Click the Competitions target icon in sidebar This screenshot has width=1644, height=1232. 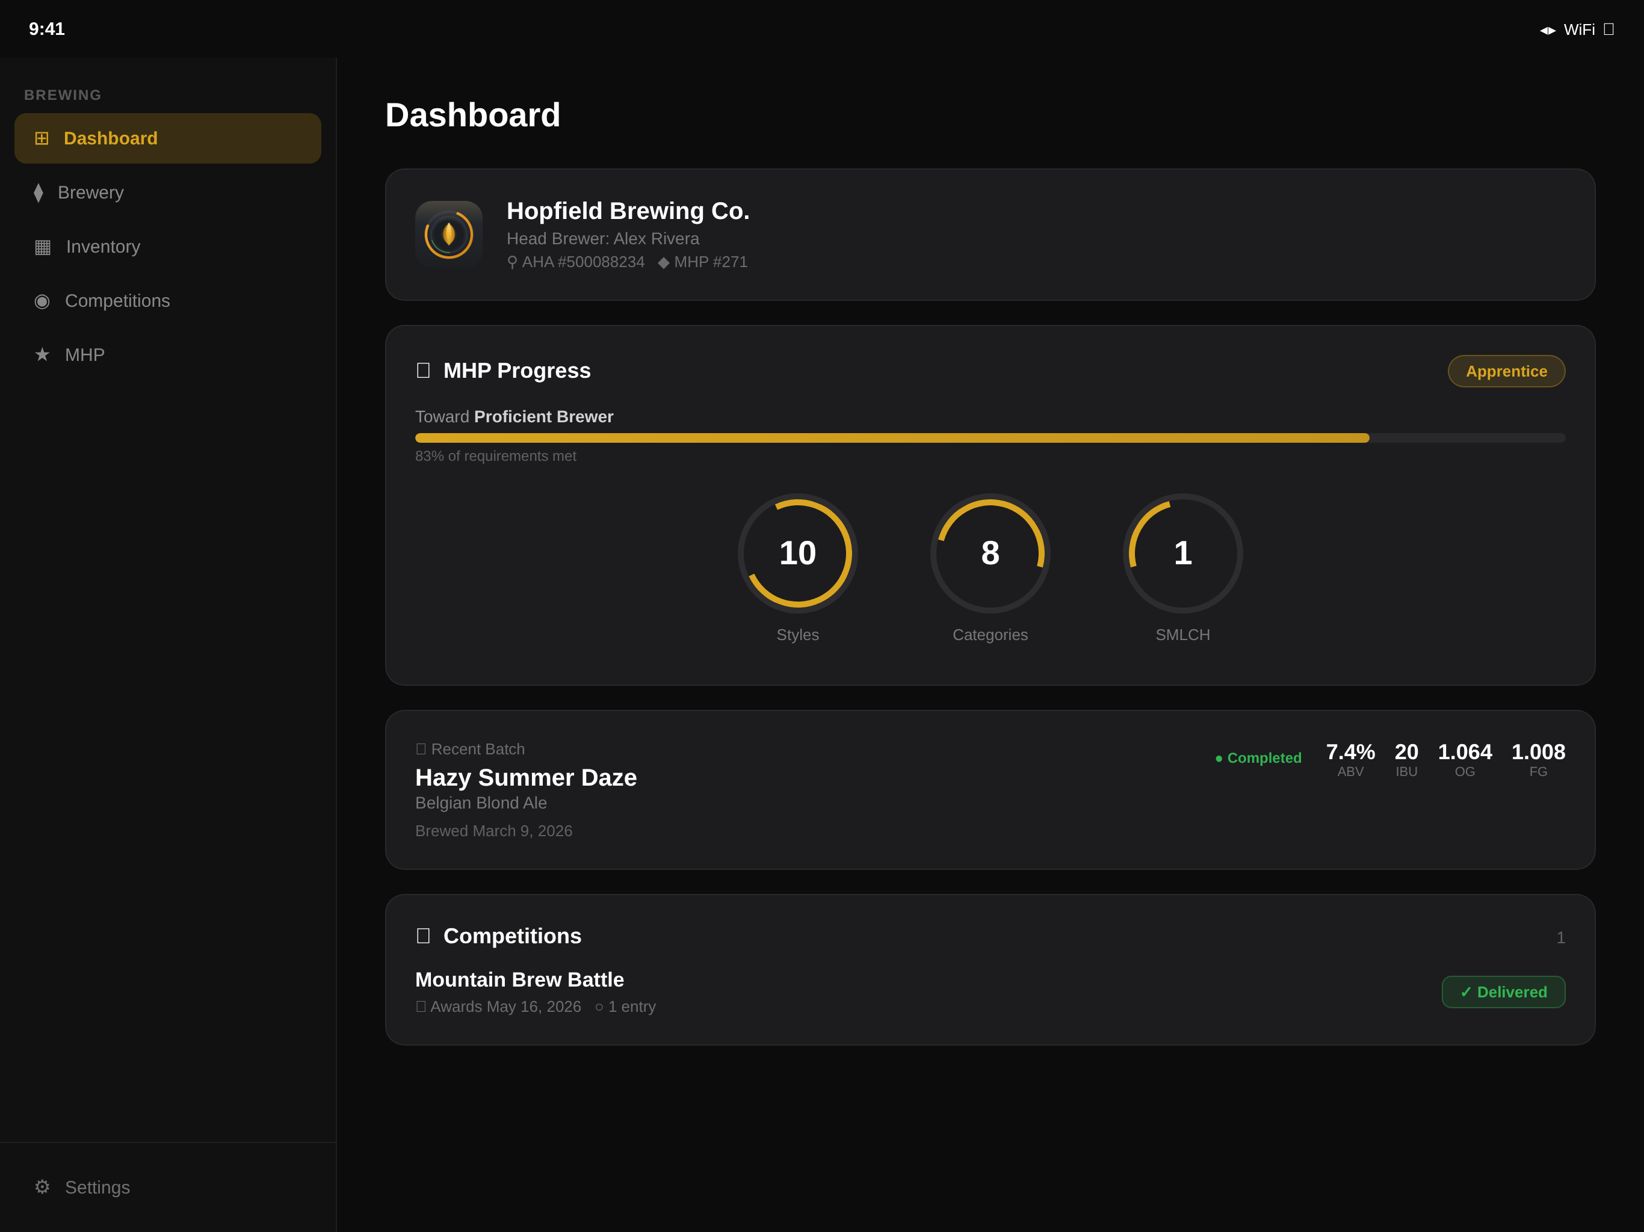coord(42,300)
